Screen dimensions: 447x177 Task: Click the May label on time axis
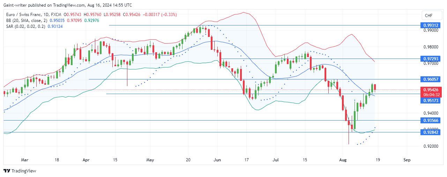(x=150, y=160)
